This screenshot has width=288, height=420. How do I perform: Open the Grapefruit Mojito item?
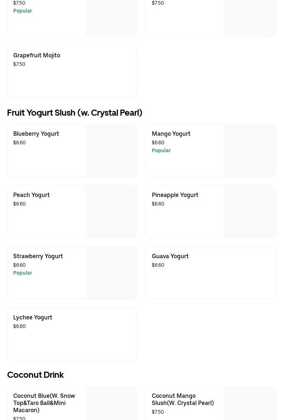(37, 55)
